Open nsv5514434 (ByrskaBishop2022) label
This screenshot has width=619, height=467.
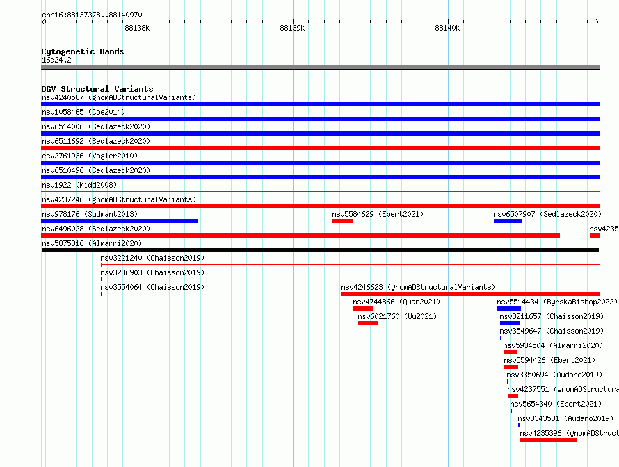pos(557,302)
